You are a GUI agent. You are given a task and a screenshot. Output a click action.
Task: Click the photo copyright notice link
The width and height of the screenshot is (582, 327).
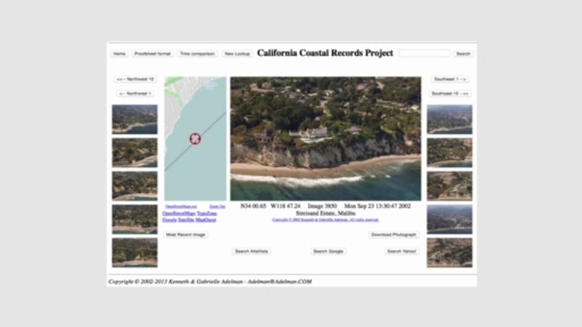pyautogui.click(x=326, y=220)
